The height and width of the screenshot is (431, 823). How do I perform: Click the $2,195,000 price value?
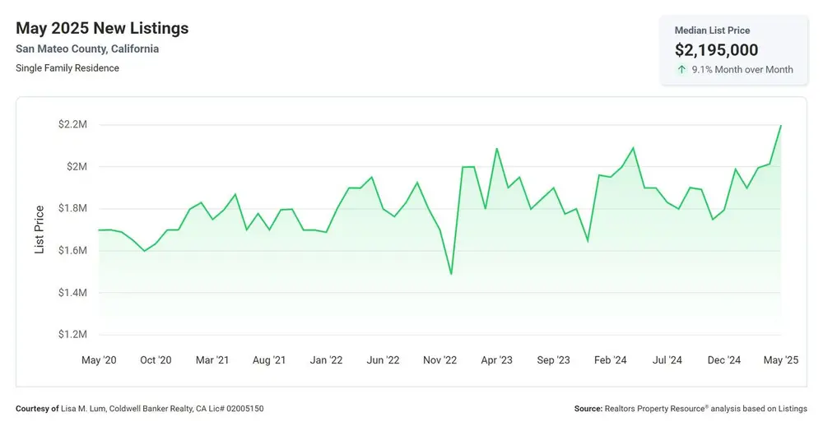click(717, 50)
